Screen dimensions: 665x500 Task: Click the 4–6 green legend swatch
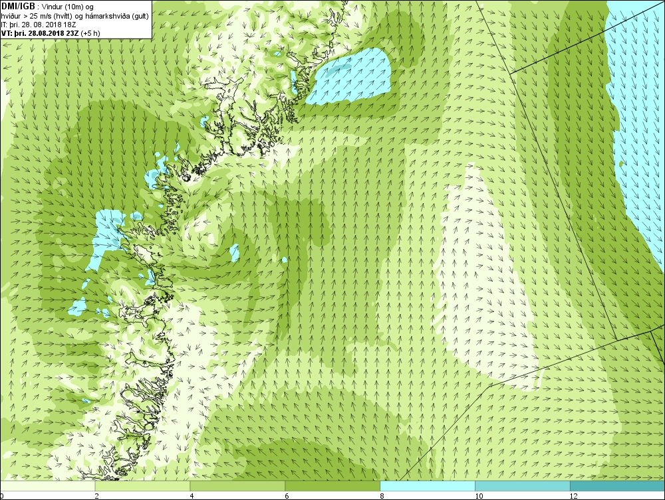pyautogui.click(x=237, y=485)
